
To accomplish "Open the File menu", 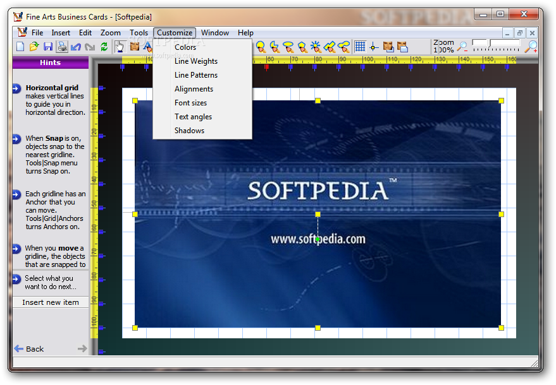I will 37,33.
